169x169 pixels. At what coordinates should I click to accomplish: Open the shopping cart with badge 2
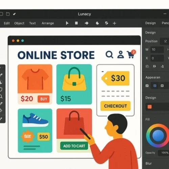pyautogui.click(x=131, y=54)
